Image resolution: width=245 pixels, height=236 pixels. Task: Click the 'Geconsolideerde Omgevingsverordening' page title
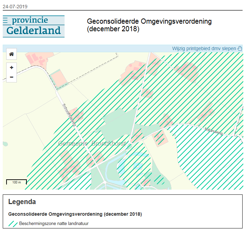(149, 25)
